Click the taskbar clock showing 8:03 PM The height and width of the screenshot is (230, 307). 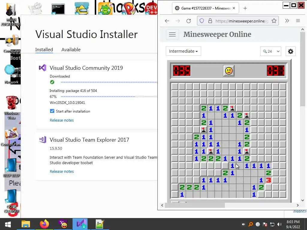pyautogui.click(x=293, y=224)
